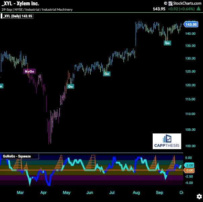Viewport: 203px width, 202px height.
Task: Click the 135.00 price axis label
Action: (190, 45)
